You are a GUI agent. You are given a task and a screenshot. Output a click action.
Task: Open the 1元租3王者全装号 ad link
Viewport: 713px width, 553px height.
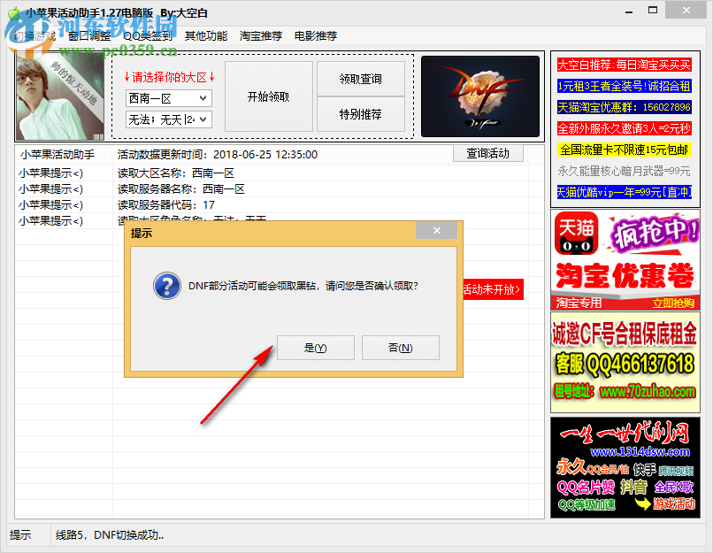click(x=625, y=86)
